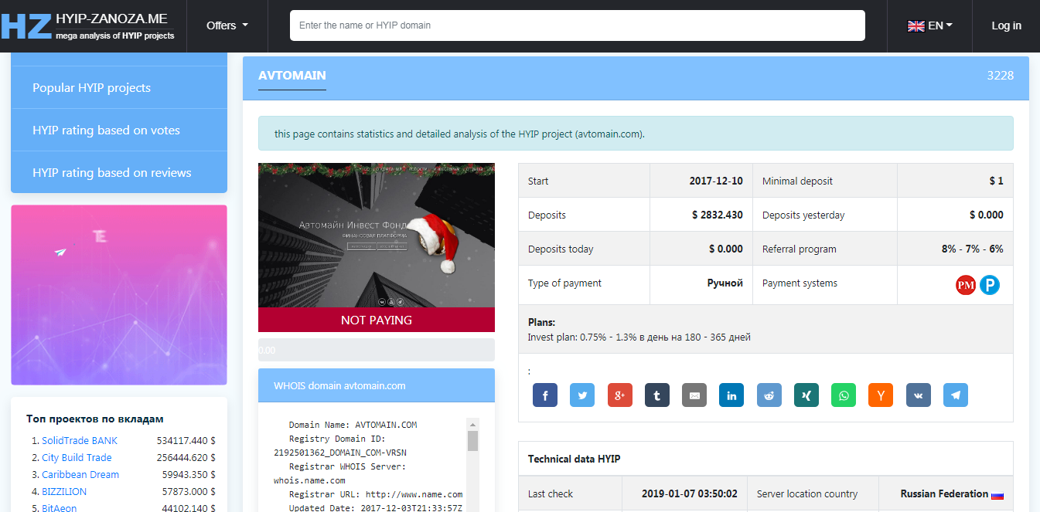
Task: Select the project ID 3228
Action: 1000,76
